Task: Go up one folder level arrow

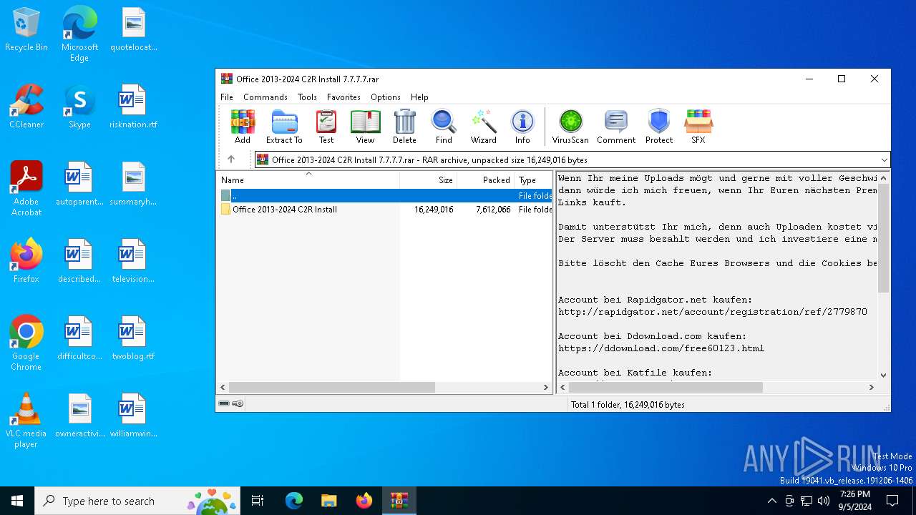Action: coord(230,160)
